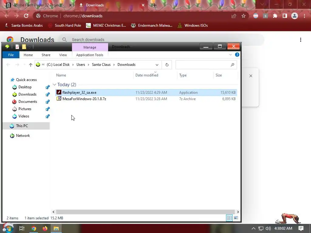Close the Downloads tab in Chrome
This screenshot has height=233, width=311.
pos(143,5)
